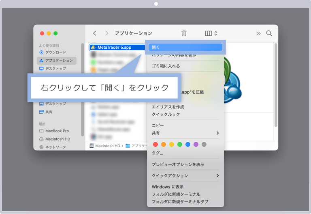Apply the red tag color
This screenshot has height=214, width=311.
click(x=155, y=145)
